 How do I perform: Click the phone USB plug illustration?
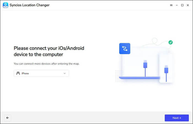click(166, 69)
